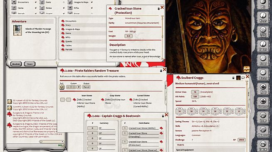Toggle the Notes checkbox in library
The image size is (272, 152).
pyautogui.click(x=64, y=8)
